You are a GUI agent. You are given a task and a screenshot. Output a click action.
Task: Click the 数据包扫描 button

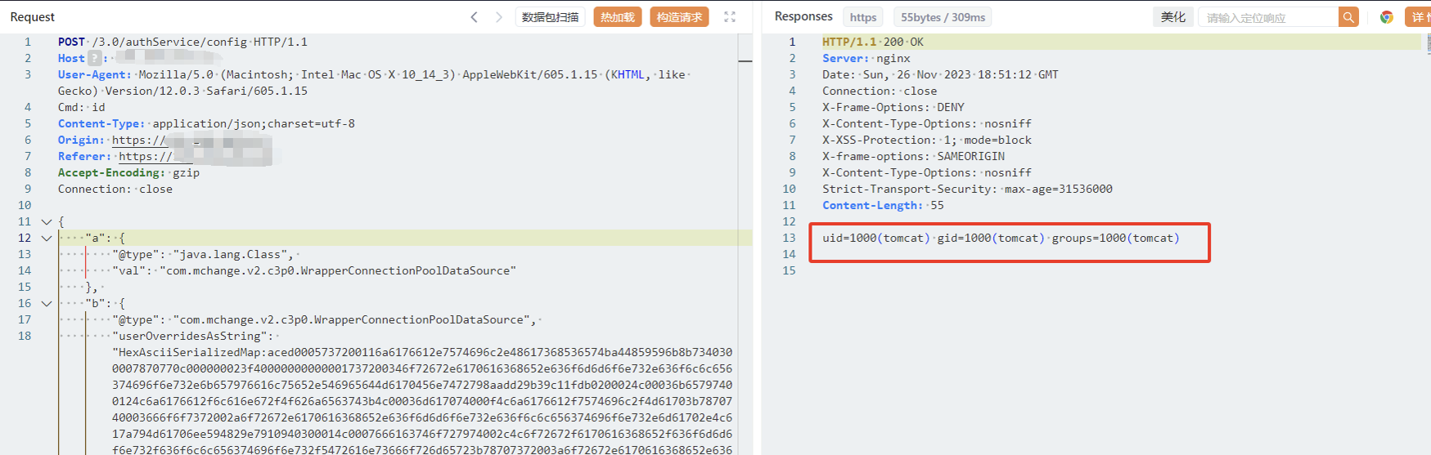pos(551,17)
